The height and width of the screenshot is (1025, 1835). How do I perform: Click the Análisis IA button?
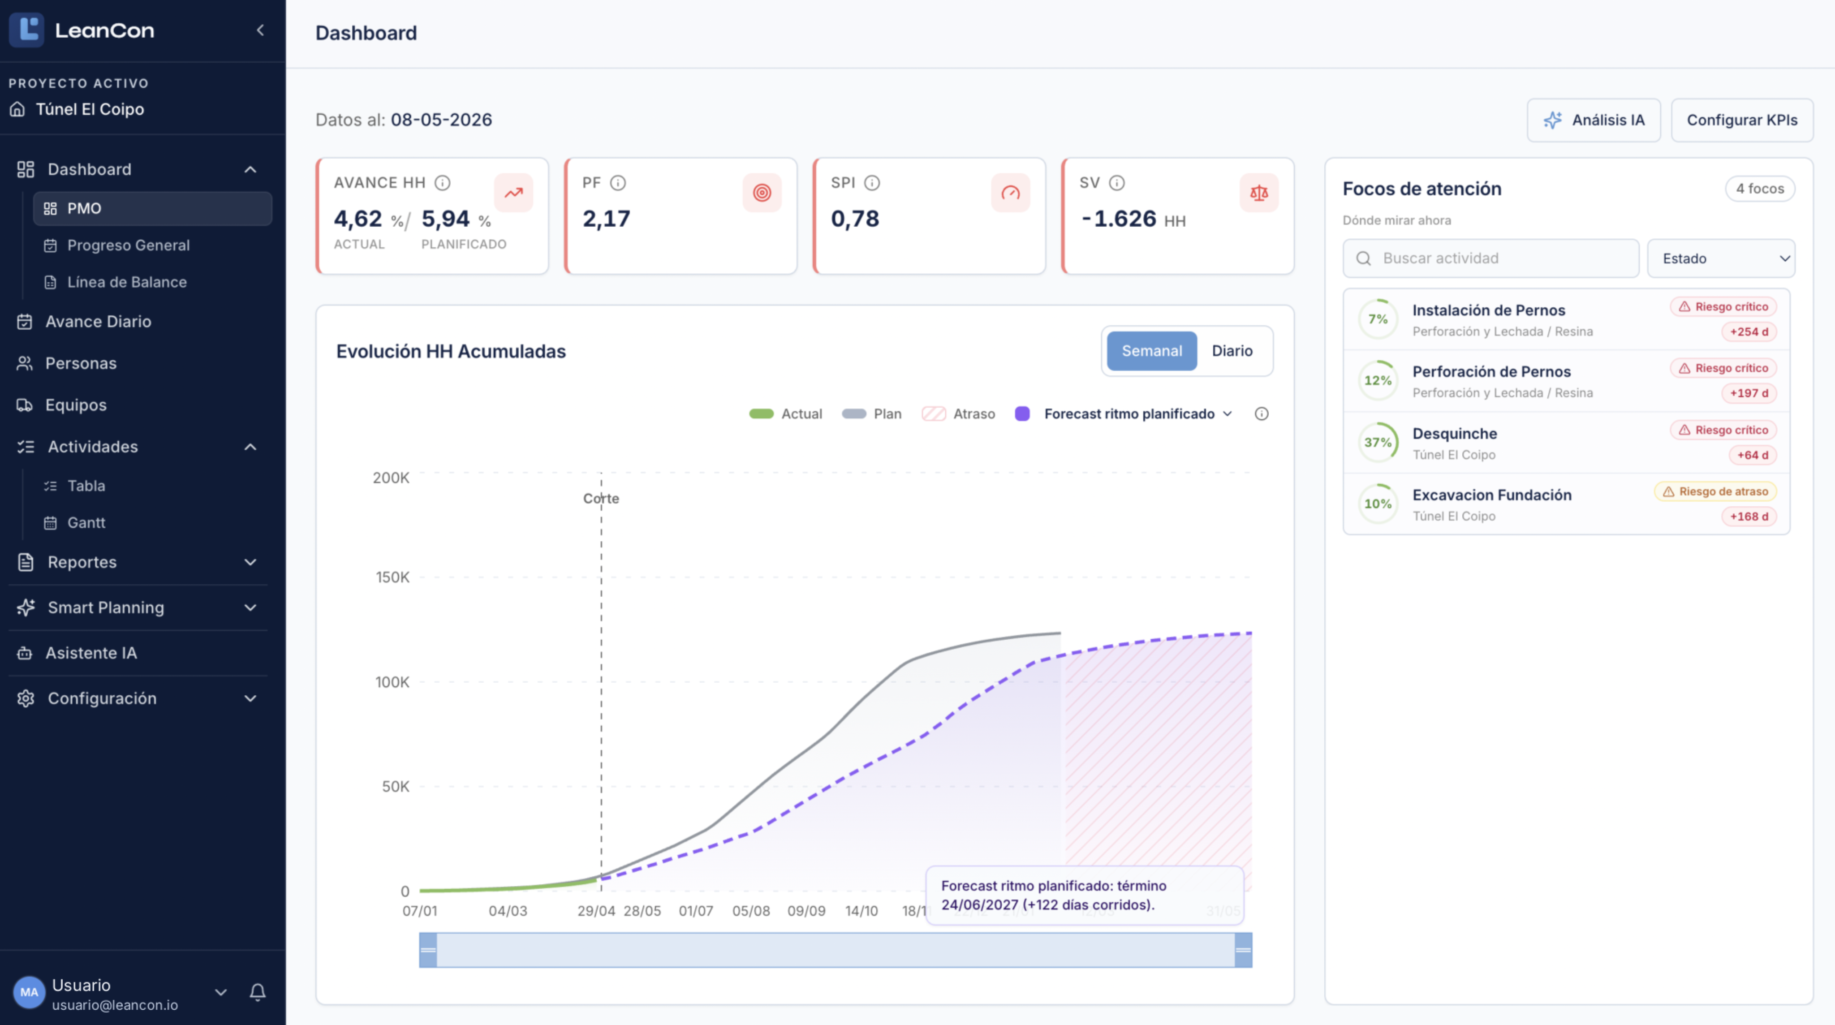[1594, 121]
